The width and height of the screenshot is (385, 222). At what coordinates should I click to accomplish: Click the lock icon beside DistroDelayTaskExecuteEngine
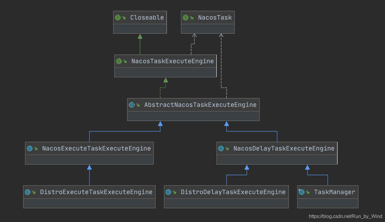pos(175,192)
